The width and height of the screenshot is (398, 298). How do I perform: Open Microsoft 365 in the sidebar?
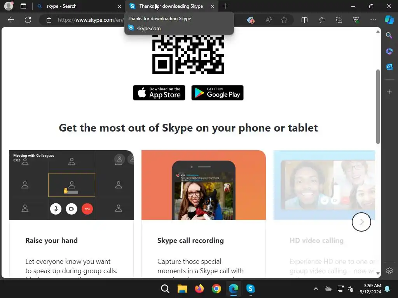tap(389, 51)
